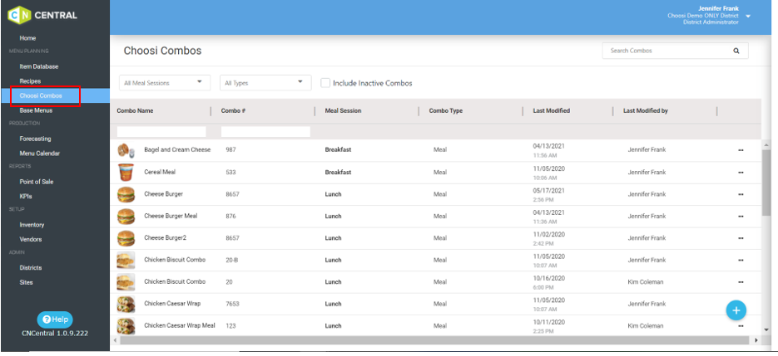
Task: Click the vertical scrollbar down arrow
Action: (766, 329)
